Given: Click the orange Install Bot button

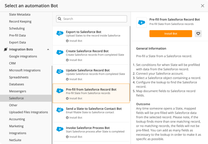Looking at the screenshot, I should [171, 34].
